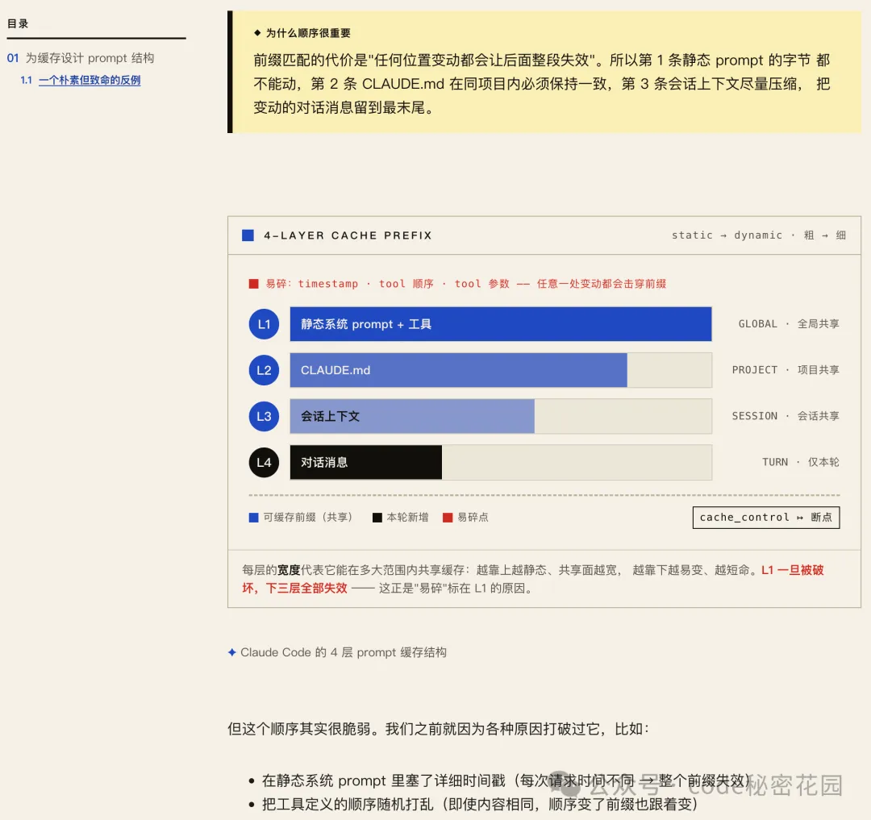Click the 会话上下文 bar
This screenshot has height=820, width=871.
click(412, 416)
